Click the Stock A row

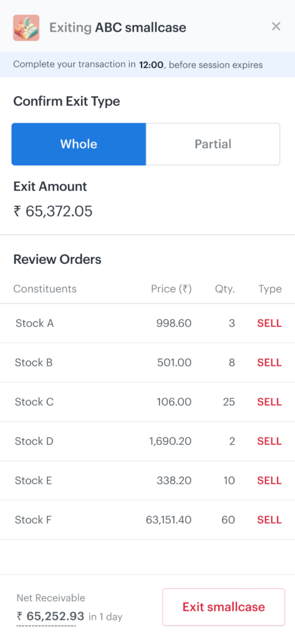[147, 323]
